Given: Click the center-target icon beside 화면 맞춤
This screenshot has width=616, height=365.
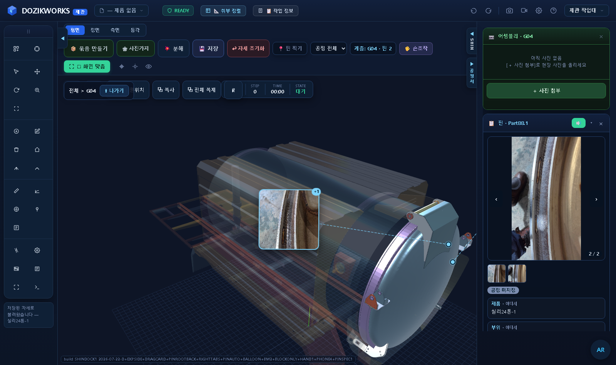Looking at the screenshot, I should click(x=122, y=66).
